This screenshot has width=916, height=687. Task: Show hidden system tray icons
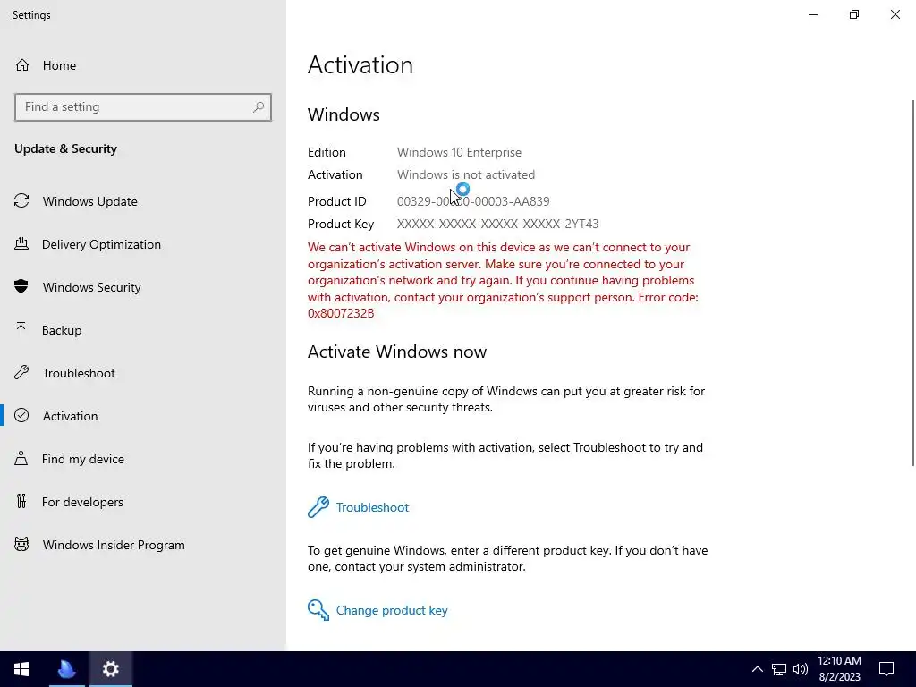(x=757, y=669)
